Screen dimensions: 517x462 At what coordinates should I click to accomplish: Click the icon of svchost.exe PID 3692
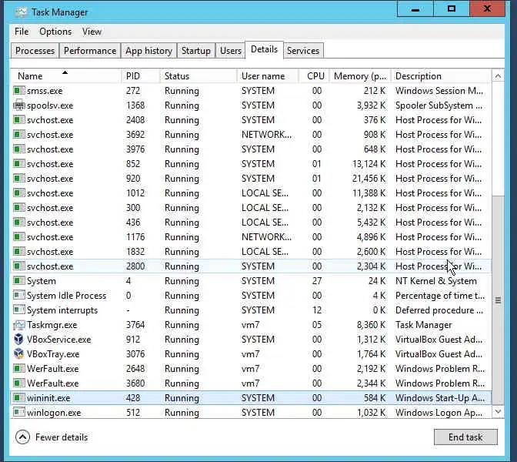pos(19,134)
